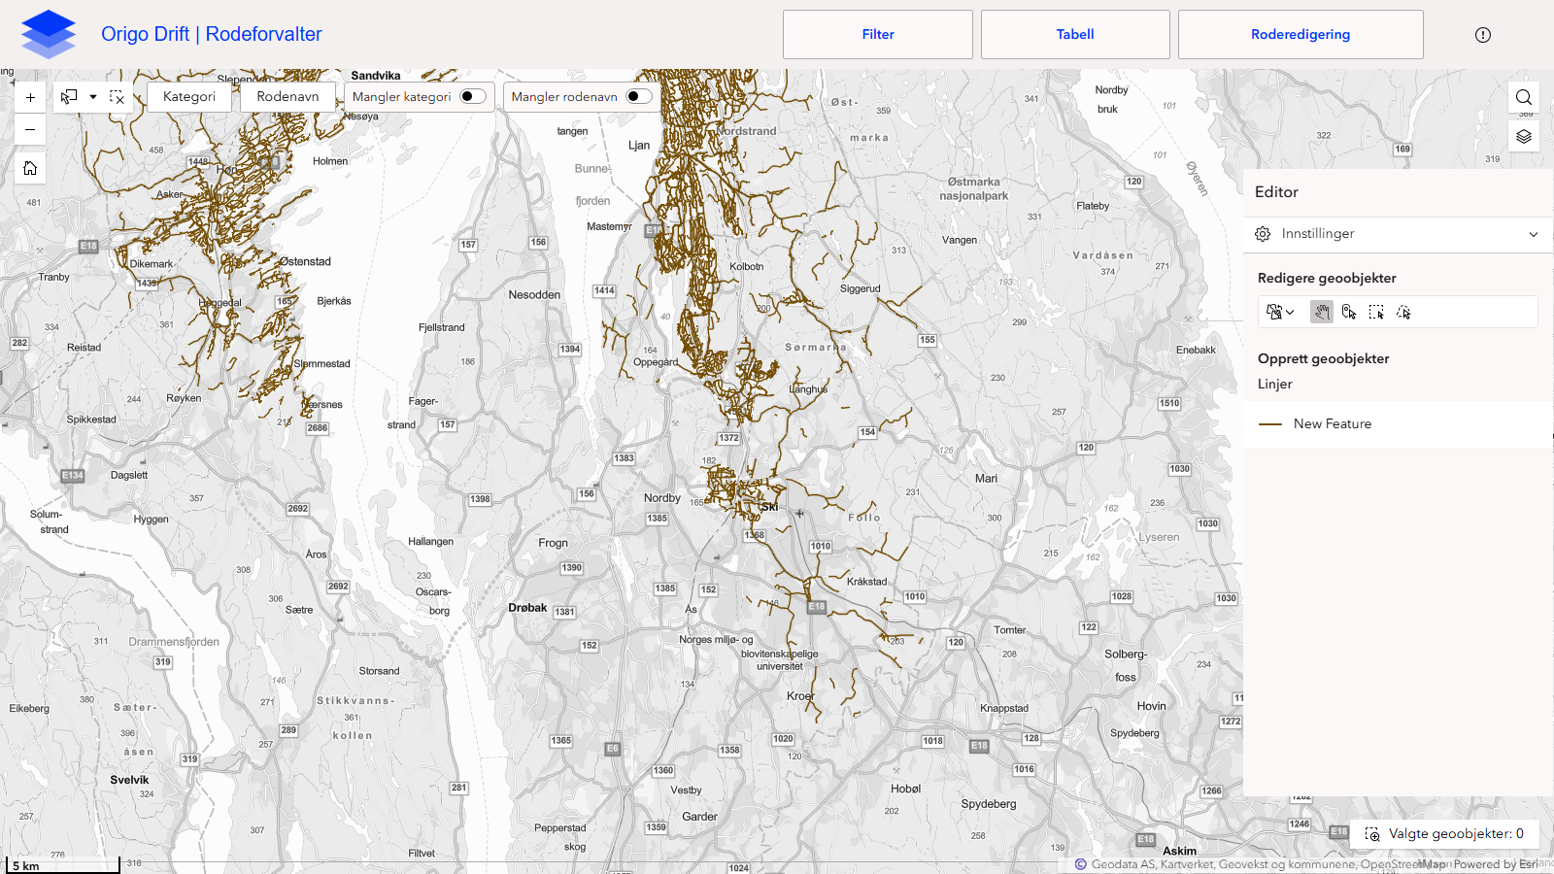Toggle the Mangler rodenavn switch

click(639, 96)
